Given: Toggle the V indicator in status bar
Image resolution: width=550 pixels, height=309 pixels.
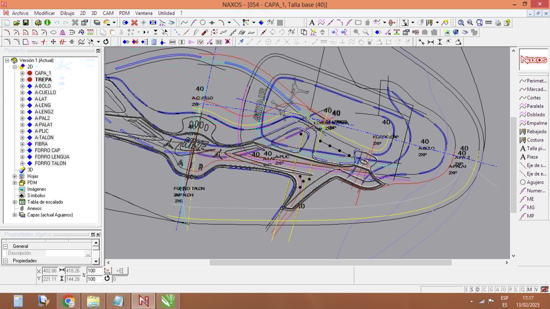Looking at the screenshot, I should tap(536, 290).
